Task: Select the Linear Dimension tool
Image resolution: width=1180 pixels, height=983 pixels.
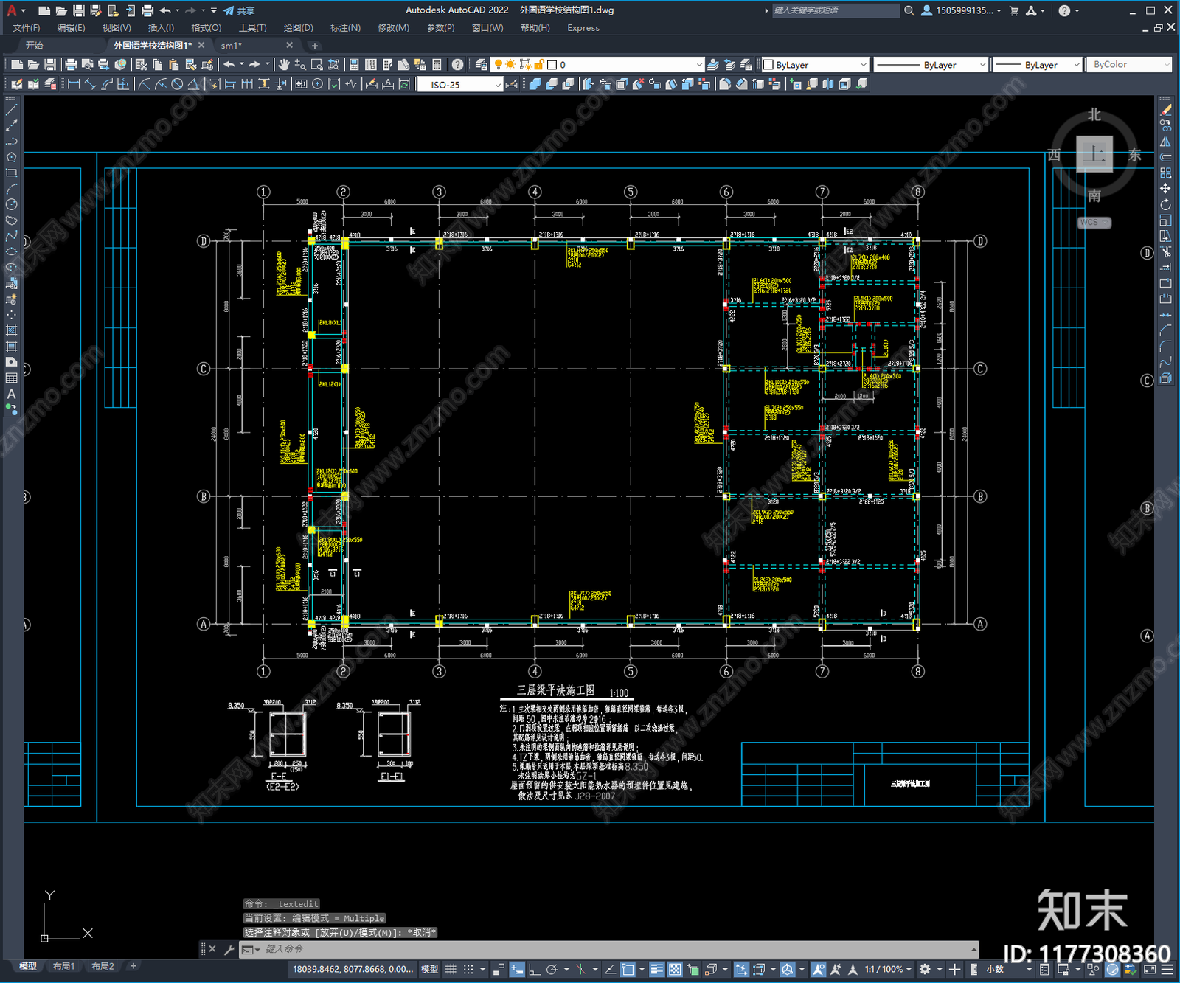Action: click(x=74, y=84)
